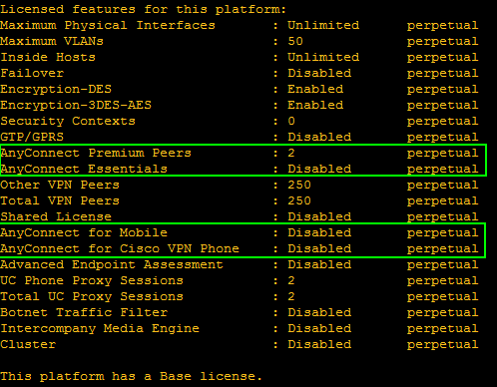Click the 'Encryption-DES' label

(x=56, y=89)
